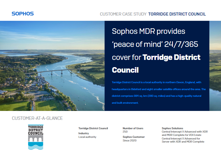Click the bold 'TORRIDGE DISTRICT COUNCIL' header title

177,14
